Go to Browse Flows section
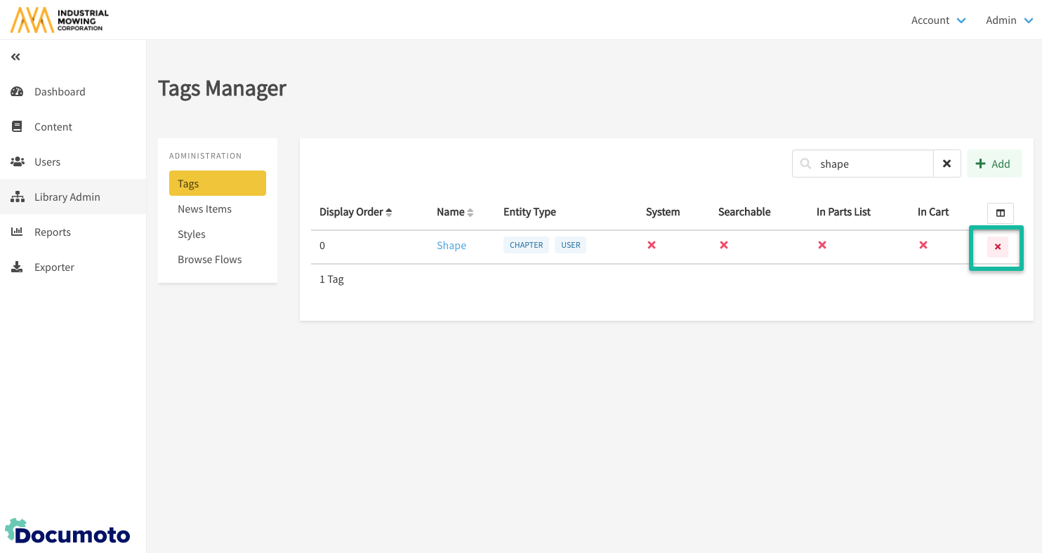This screenshot has height=553, width=1042. (209, 260)
